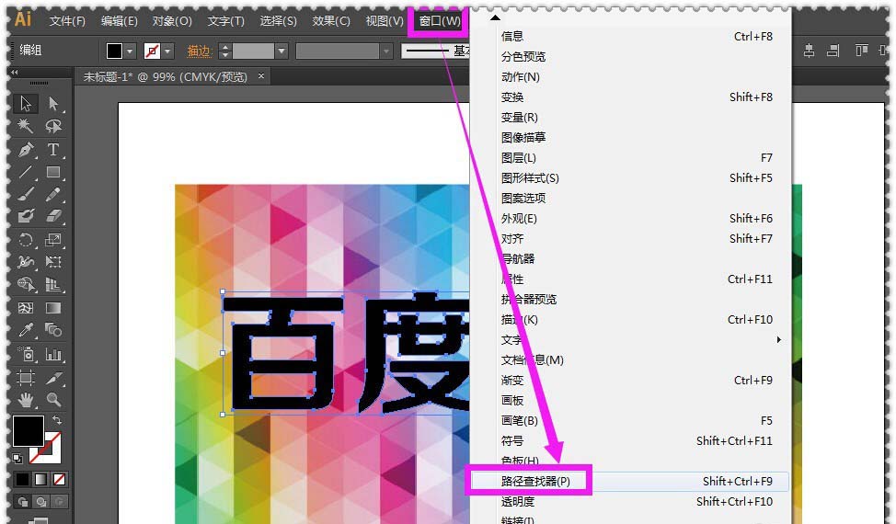The image size is (896, 524).
Task: Pick the Magic Wand tool
Action: 26,126
